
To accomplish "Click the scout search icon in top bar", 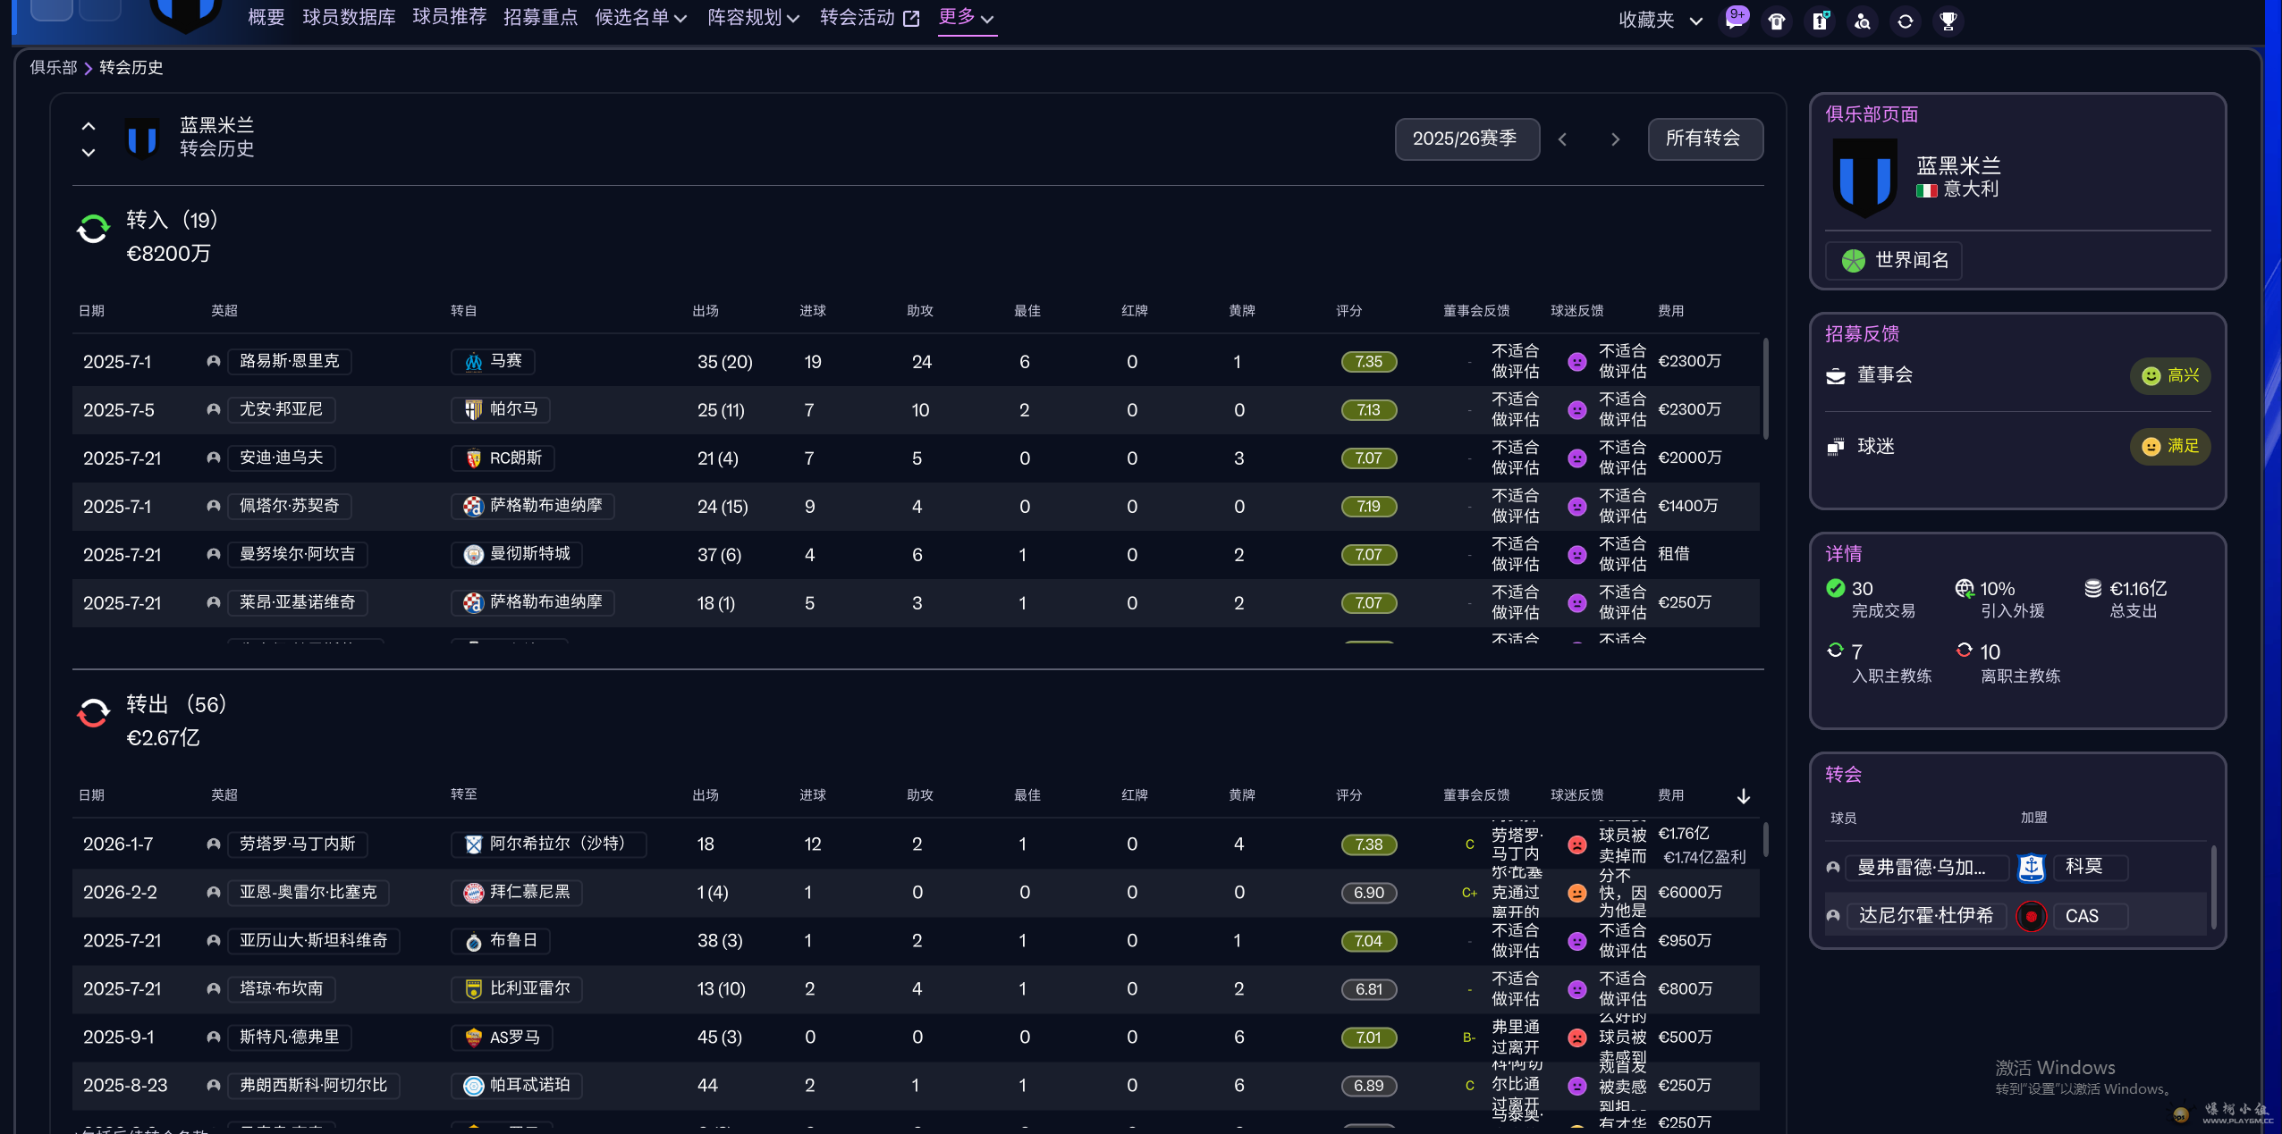I will click(1863, 21).
